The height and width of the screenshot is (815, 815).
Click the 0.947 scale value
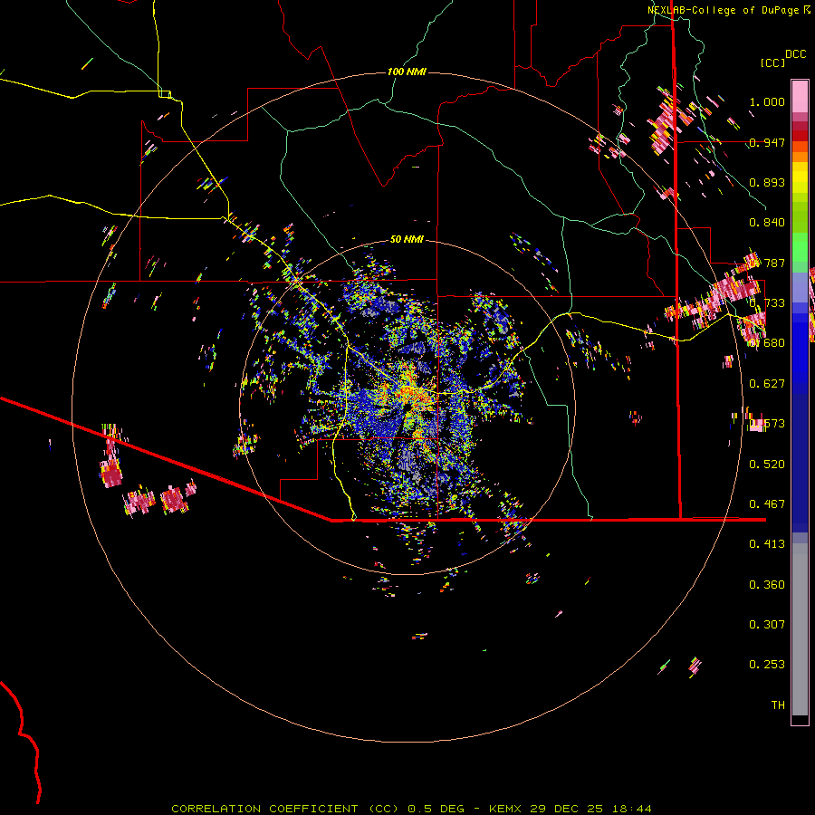pyautogui.click(x=767, y=142)
